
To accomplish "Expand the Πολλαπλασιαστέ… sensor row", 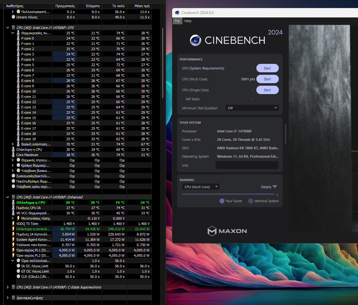I will point(13,12).
